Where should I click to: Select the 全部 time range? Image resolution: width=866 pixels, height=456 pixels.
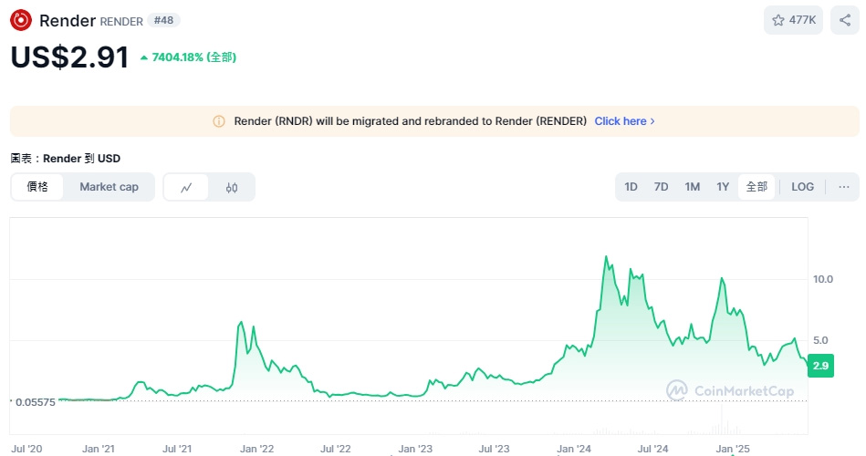pyautogui.click(x=756, y=187)
